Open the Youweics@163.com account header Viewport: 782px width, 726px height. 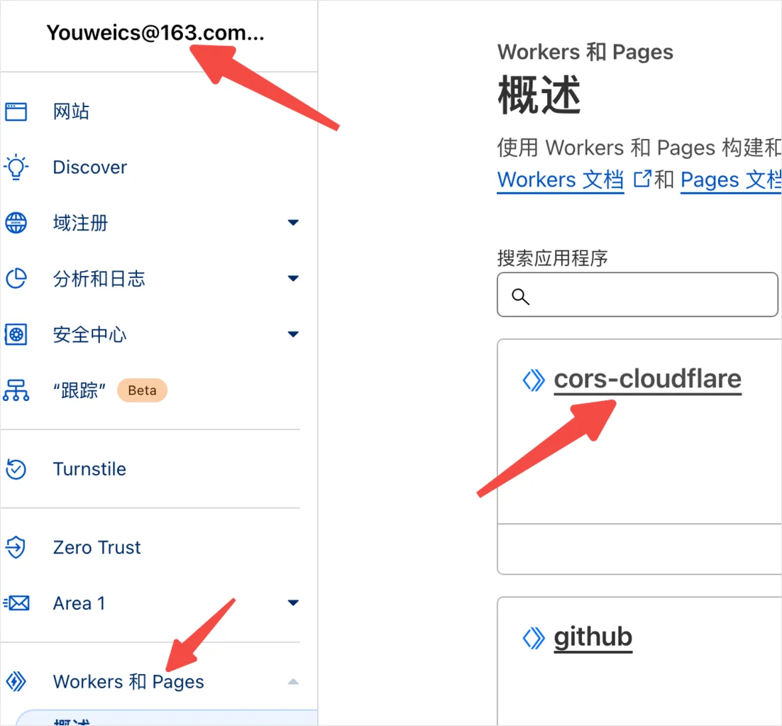pos(155,33)
